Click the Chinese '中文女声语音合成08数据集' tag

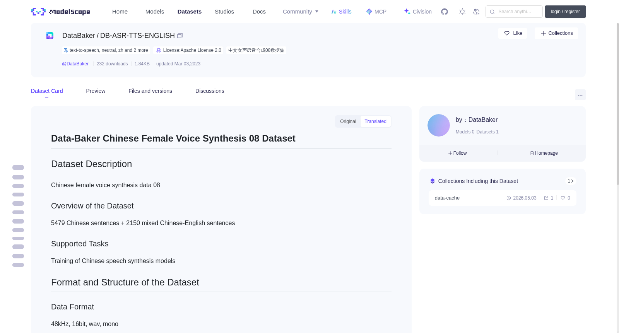256,50
